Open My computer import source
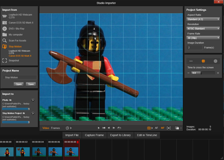 [13, 35]
